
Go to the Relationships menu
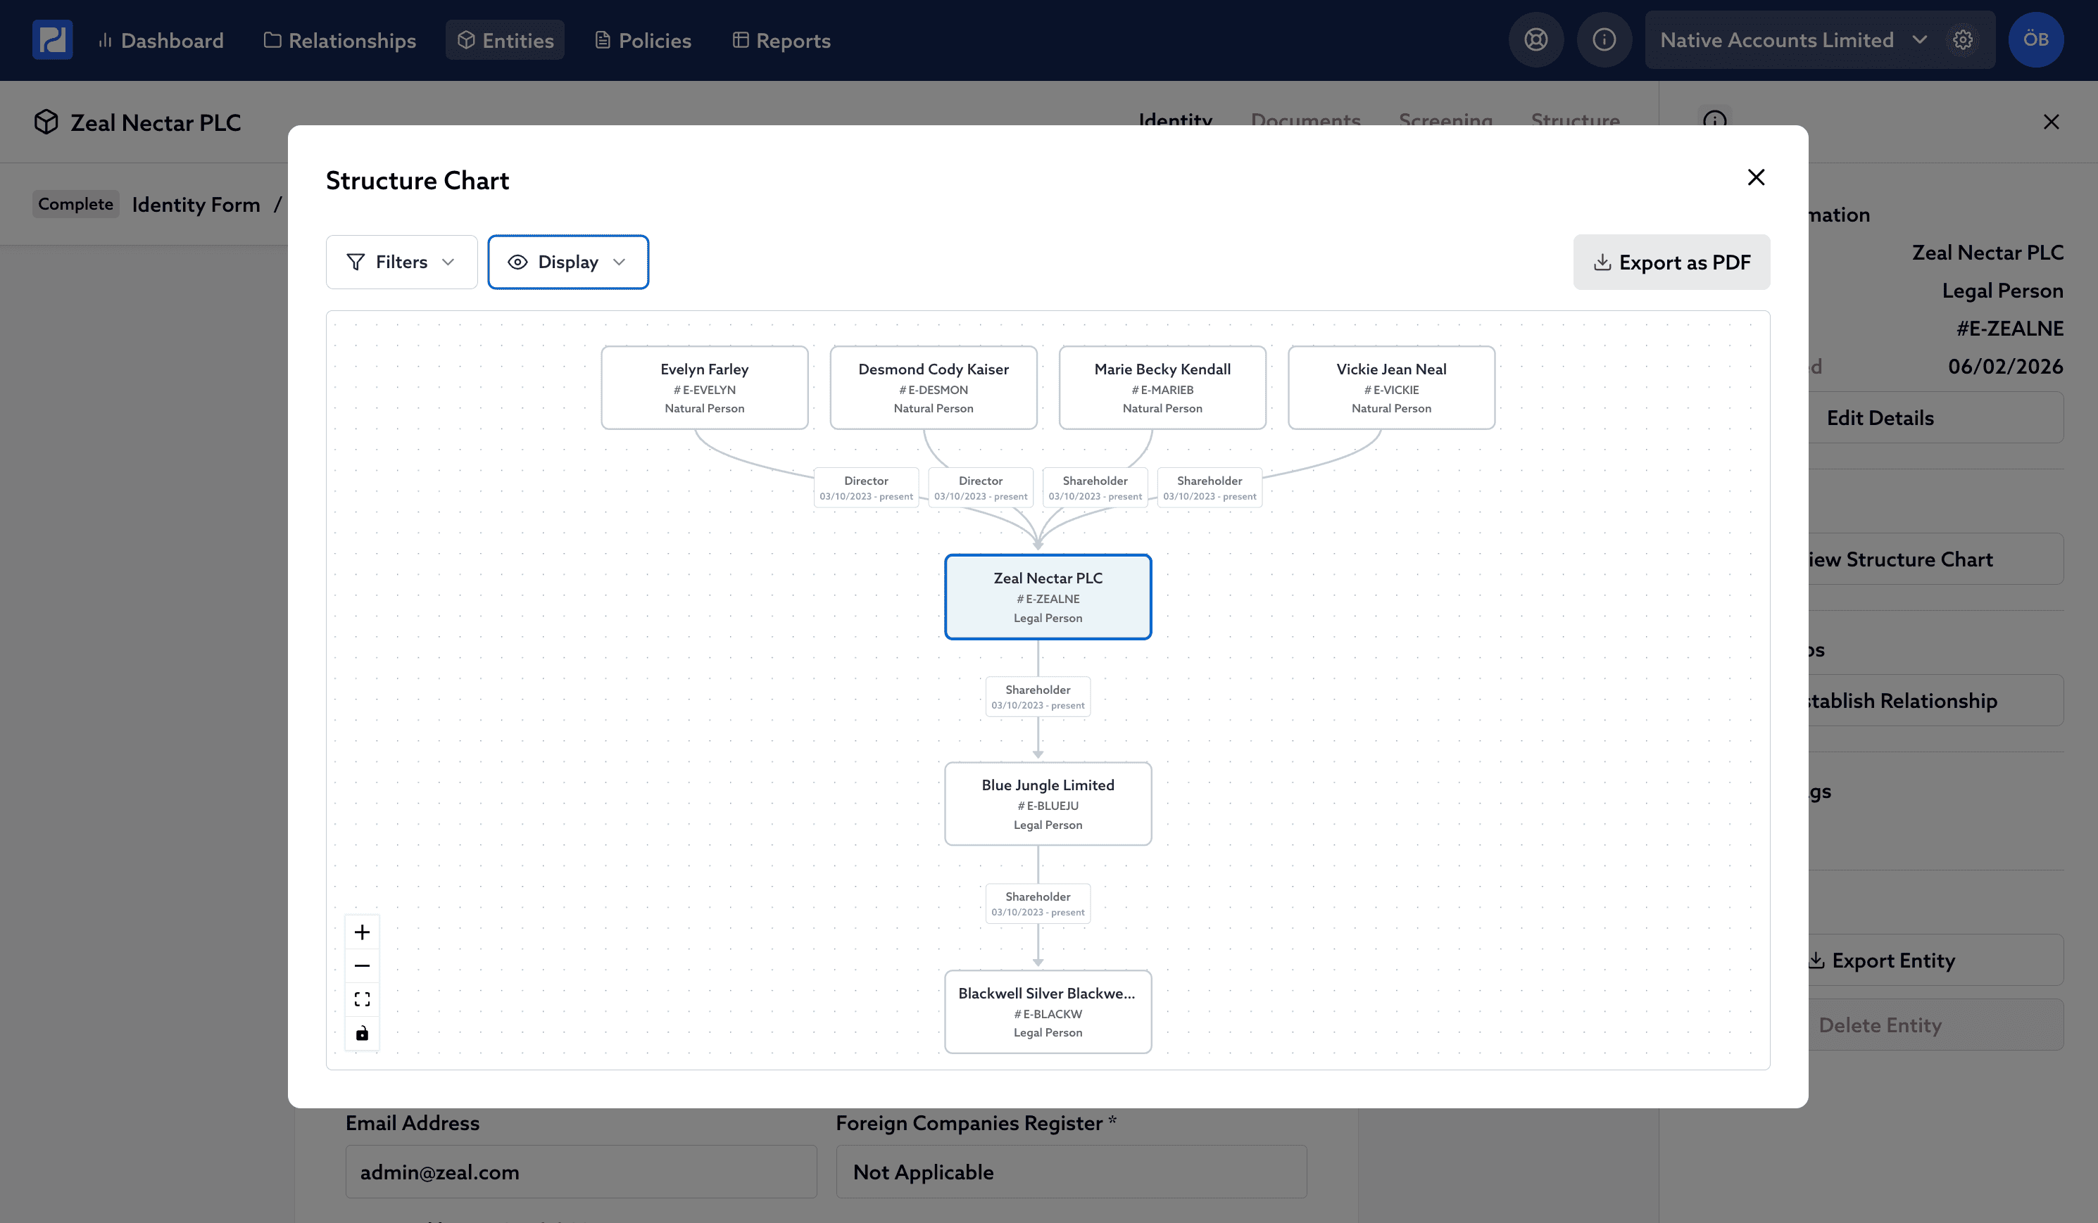tap(339, 40)
